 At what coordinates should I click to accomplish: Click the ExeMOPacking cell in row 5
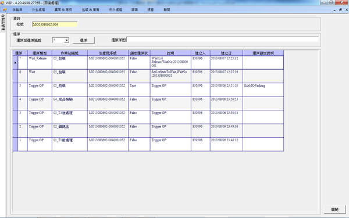tap(263, 90)
